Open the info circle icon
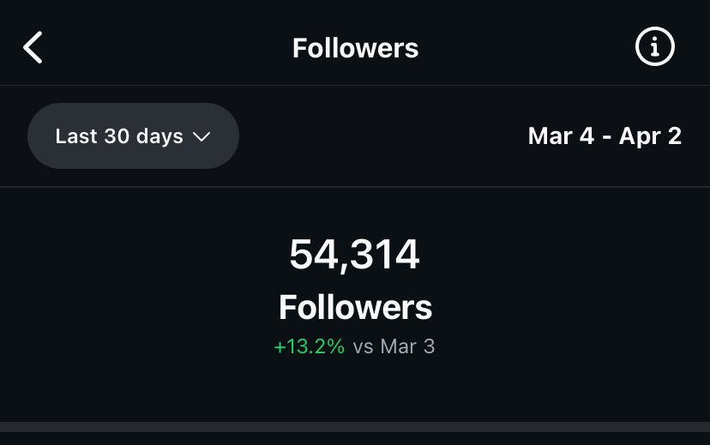The width and height of the screenshot is (710, 445). tap(655, 47)
